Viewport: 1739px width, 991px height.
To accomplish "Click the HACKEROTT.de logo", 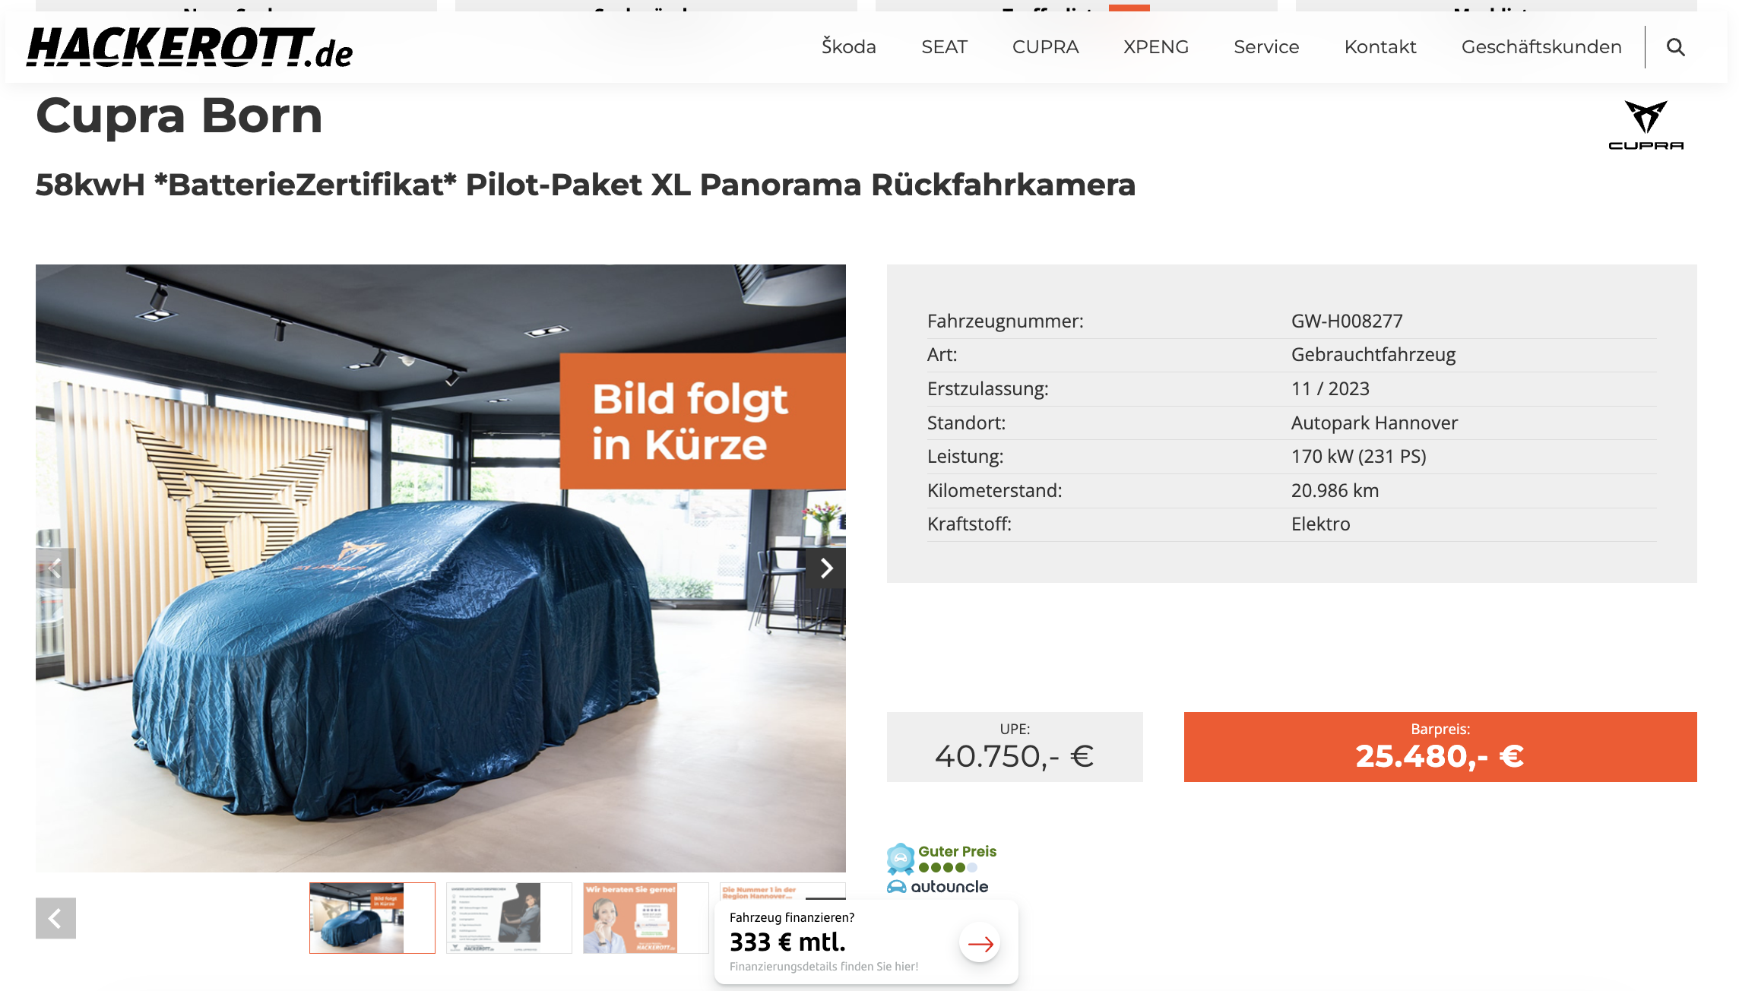I will [x=190, y=47].
